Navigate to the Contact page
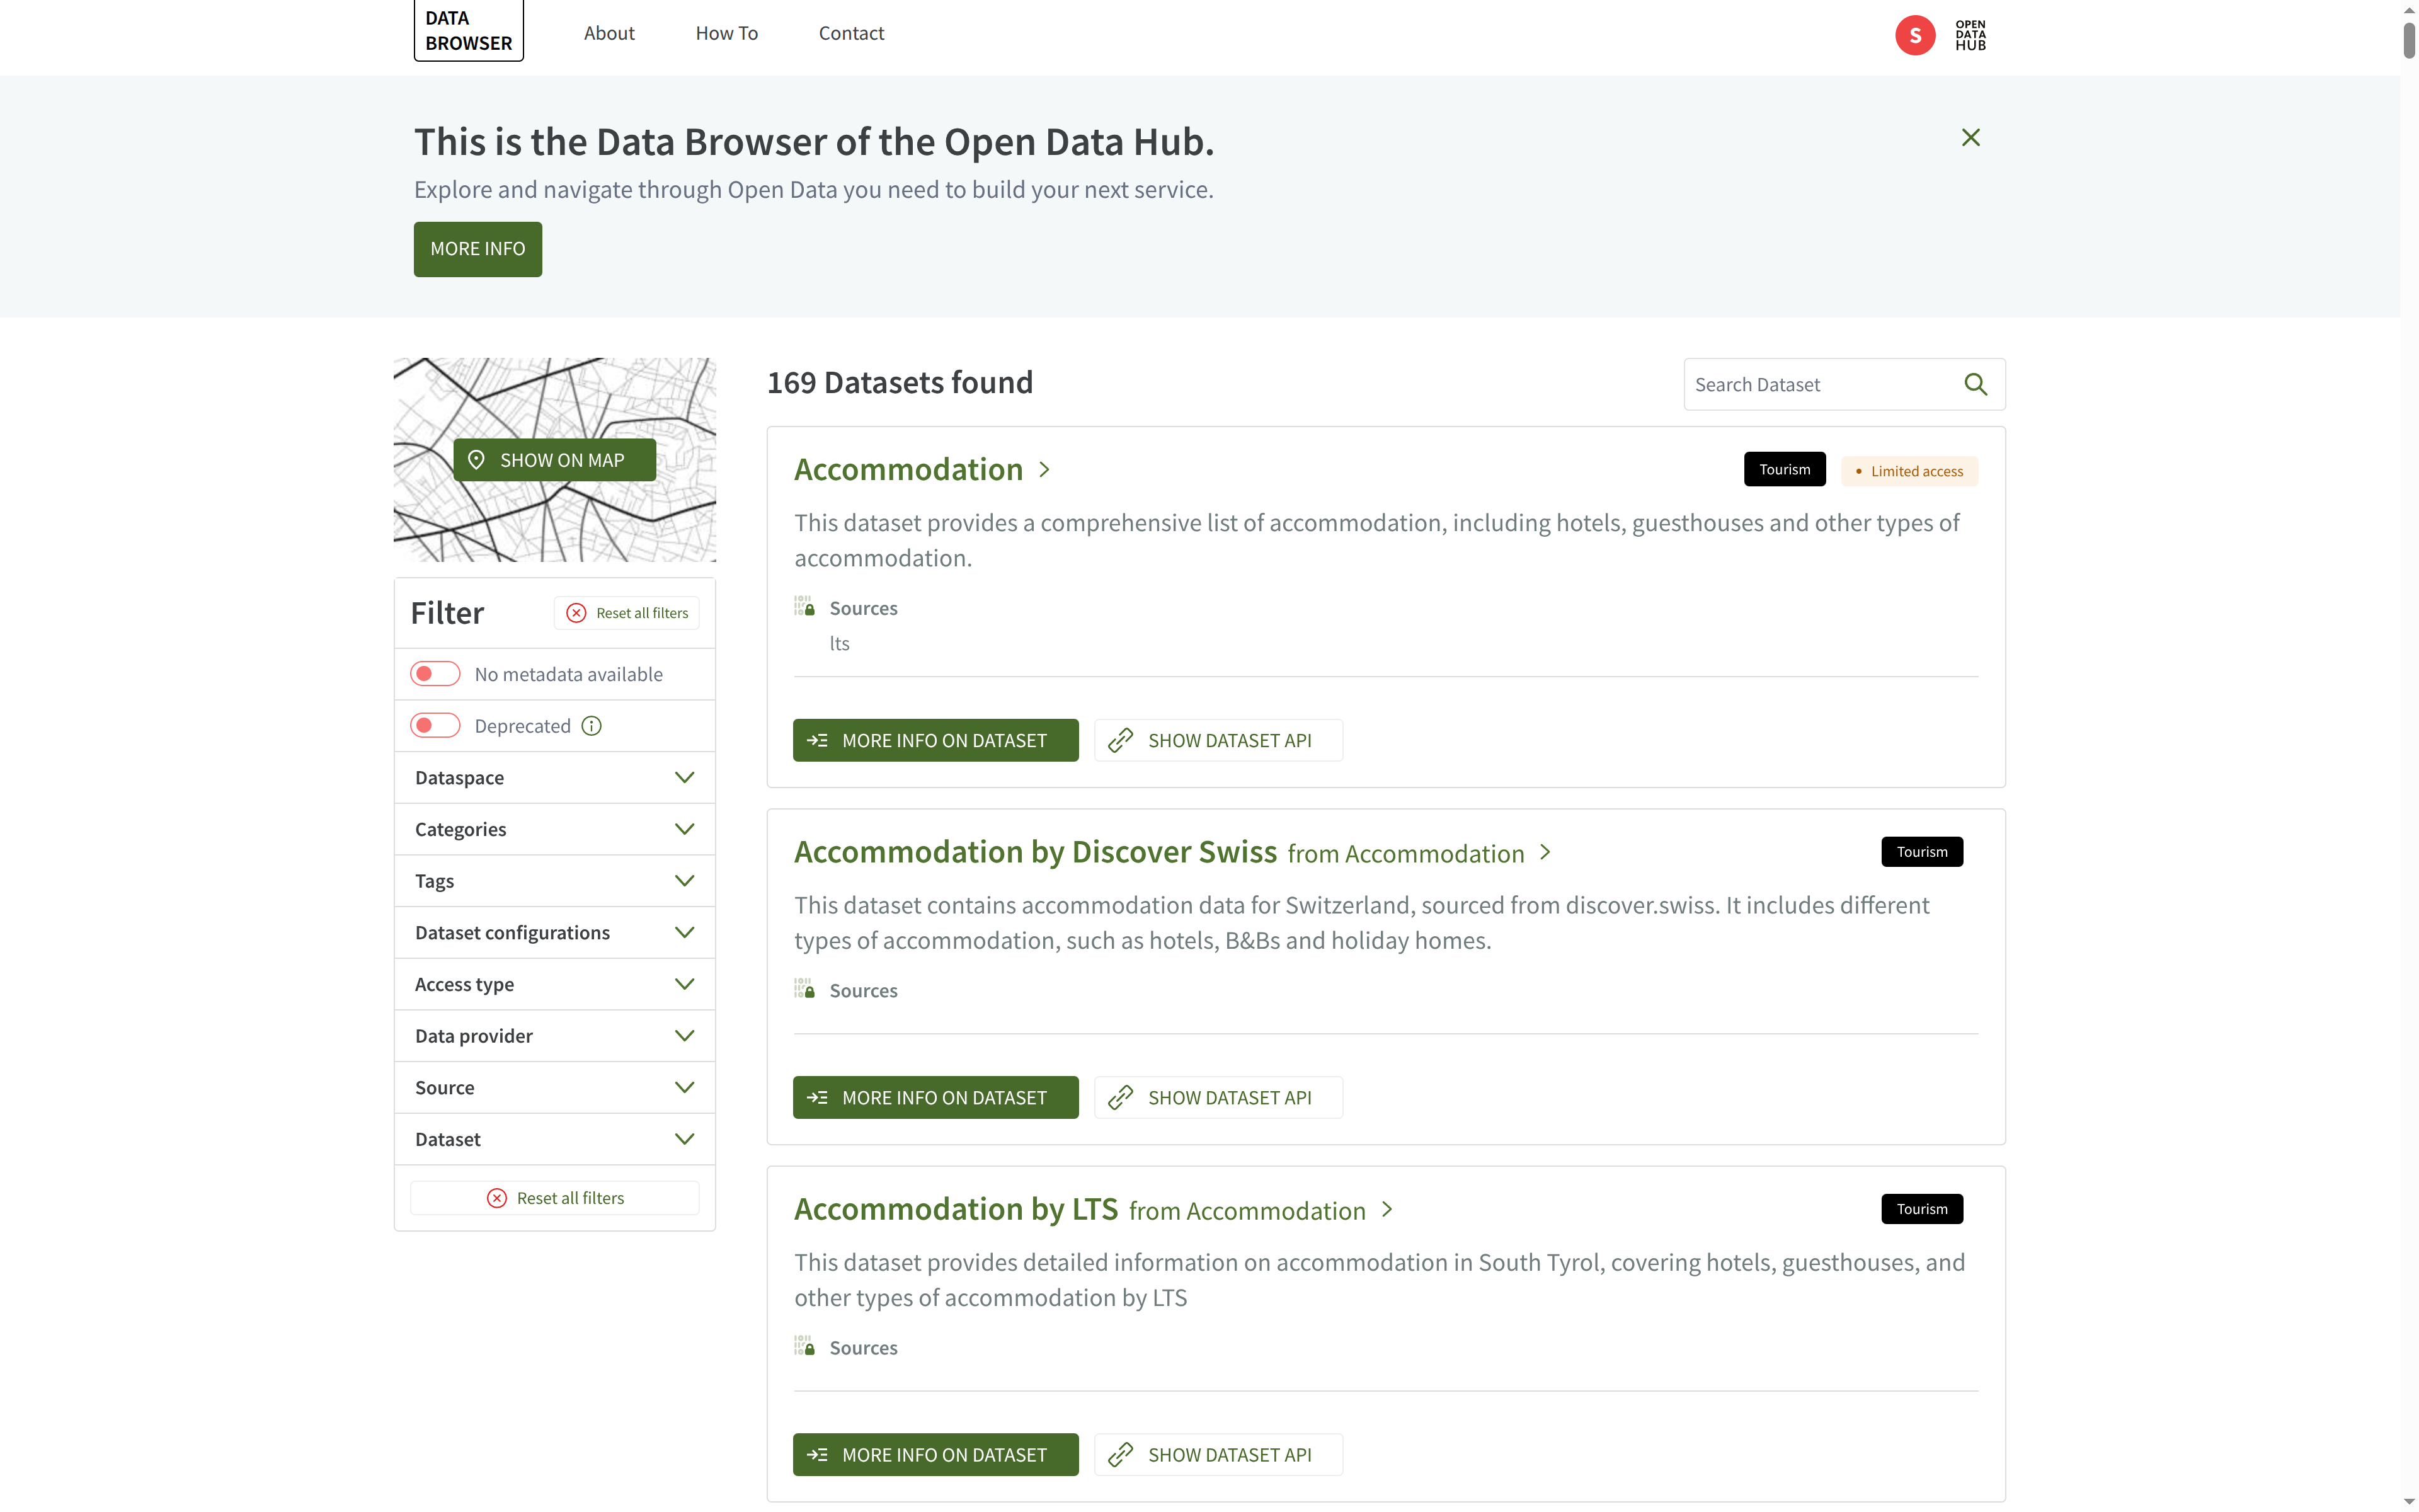 tap(850, 32)
